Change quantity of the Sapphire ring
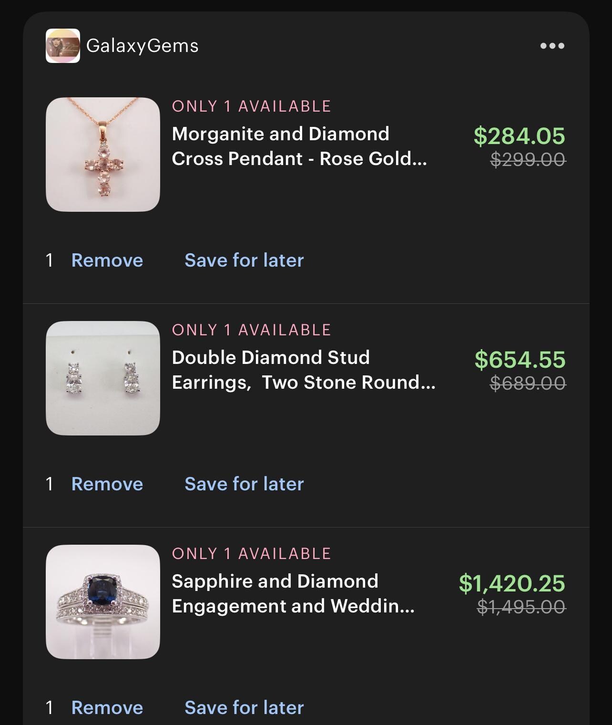The image size is (612, 725). coord(49,707)
